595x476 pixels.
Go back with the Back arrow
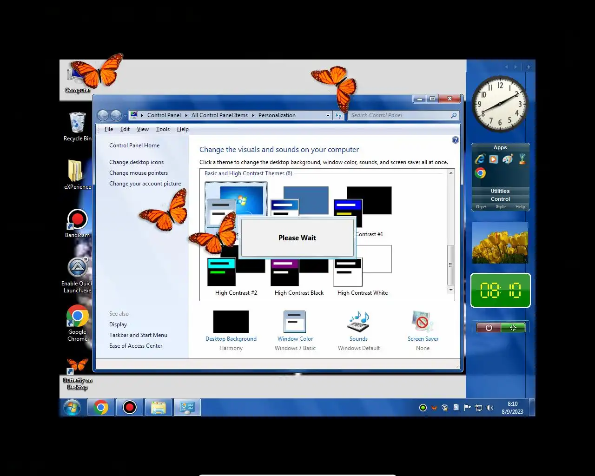coord(103,115)
